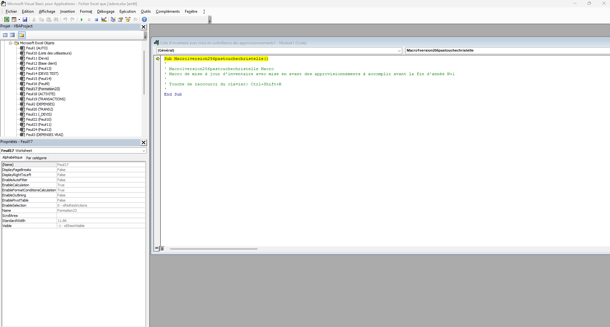
Task: Toggle DisplayRightToLeft property value
Action: tap(100, 174)
